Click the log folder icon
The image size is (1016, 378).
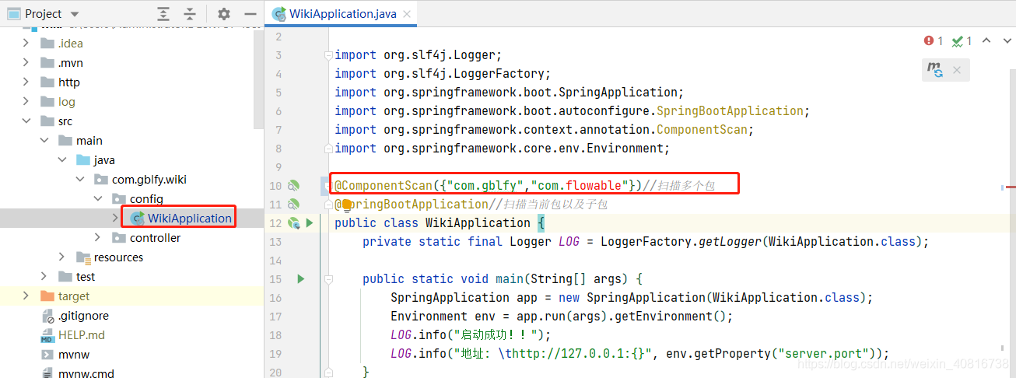[x=47, y=102]
